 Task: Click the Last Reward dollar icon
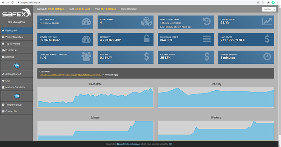[267, 39]
